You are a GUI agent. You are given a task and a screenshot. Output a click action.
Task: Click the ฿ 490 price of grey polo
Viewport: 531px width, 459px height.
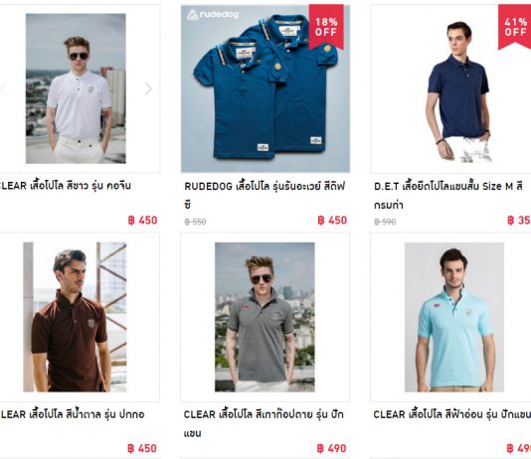coord(331,448)
